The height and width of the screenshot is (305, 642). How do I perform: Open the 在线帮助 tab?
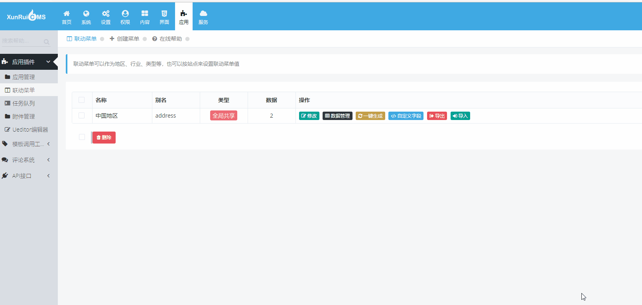167,39
